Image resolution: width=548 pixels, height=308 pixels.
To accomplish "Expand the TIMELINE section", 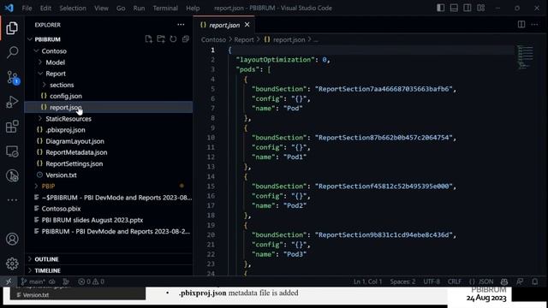I will click(48, 270).
